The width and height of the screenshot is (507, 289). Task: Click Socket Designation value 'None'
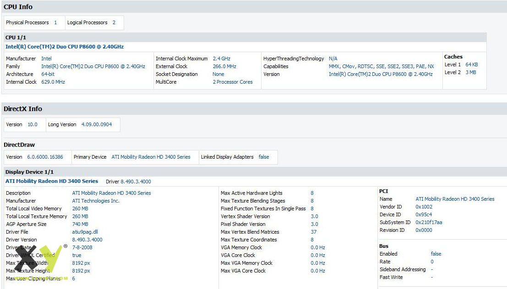click(x=218, y=74)
